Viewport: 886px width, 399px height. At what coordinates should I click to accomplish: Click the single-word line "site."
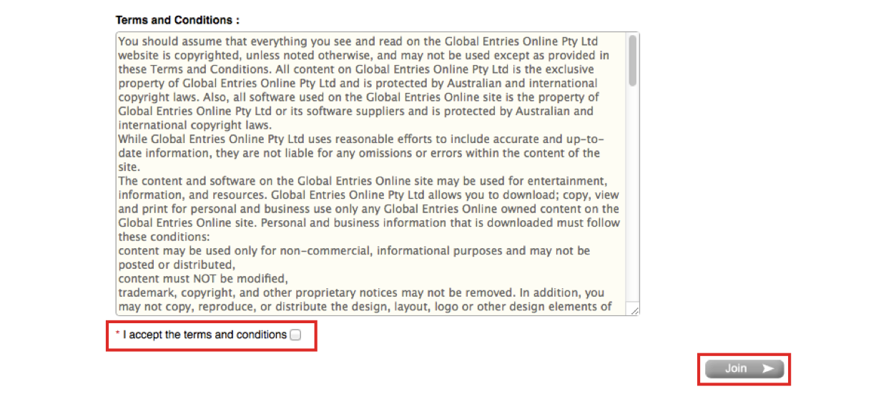(x=129, y=167)
